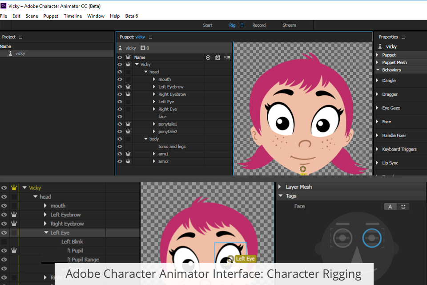The width and height of the screenshot is (427, 285).
Task: Open the Puppet panel hamburger menu
Action: pyautogui.click(x=151, y=37)
